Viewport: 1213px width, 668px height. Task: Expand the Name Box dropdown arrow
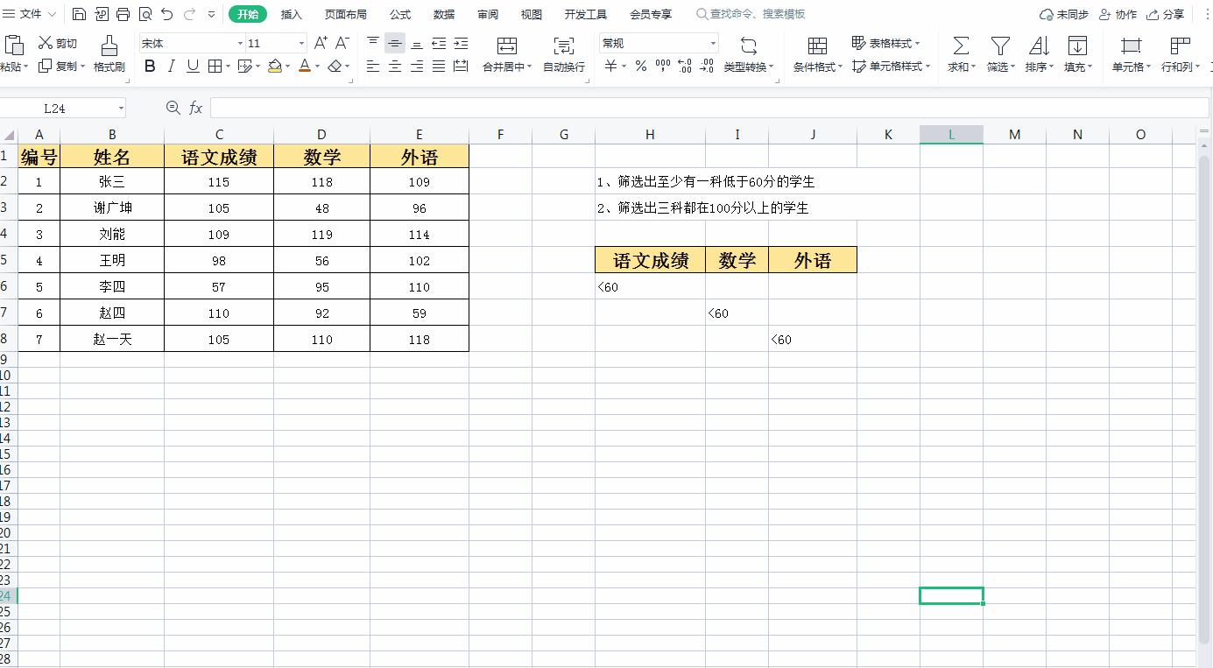[121, 108]
